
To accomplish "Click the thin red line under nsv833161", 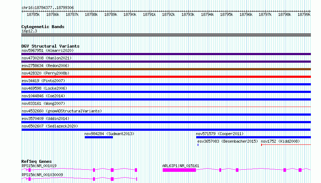I will tap(166, 107).
